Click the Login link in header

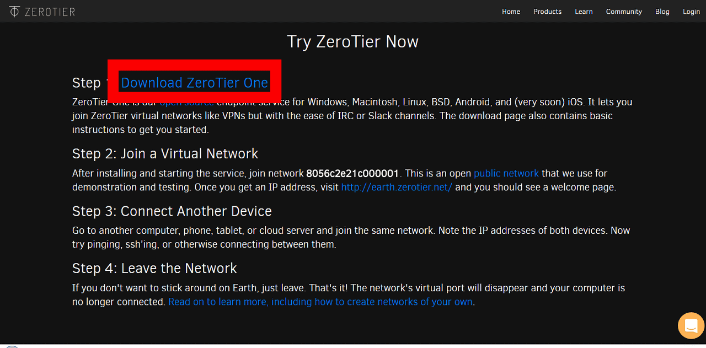[691, 12]
